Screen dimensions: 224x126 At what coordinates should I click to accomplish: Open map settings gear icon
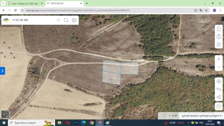click(x=219, y=106)
